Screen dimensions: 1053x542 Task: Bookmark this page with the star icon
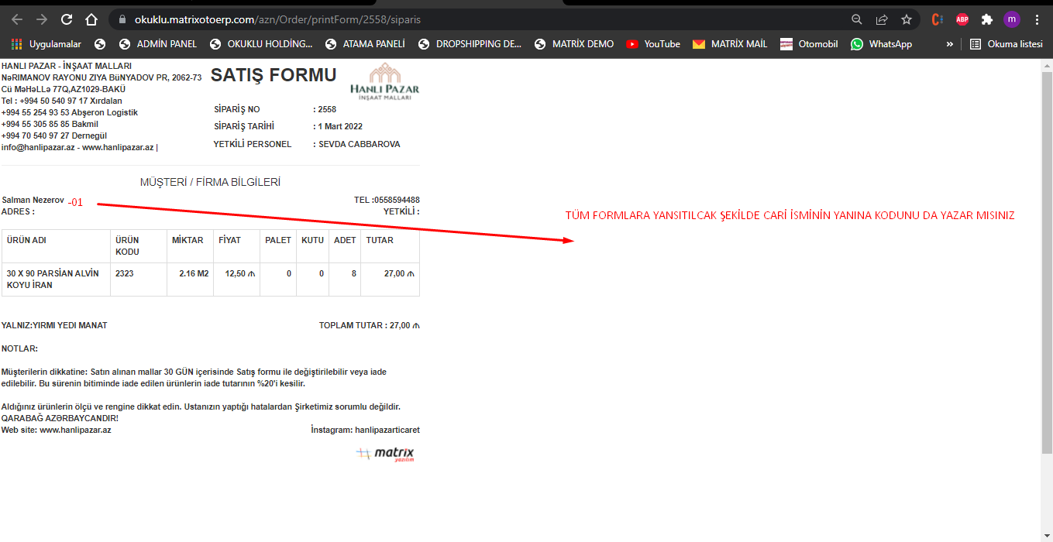(907, 19)
